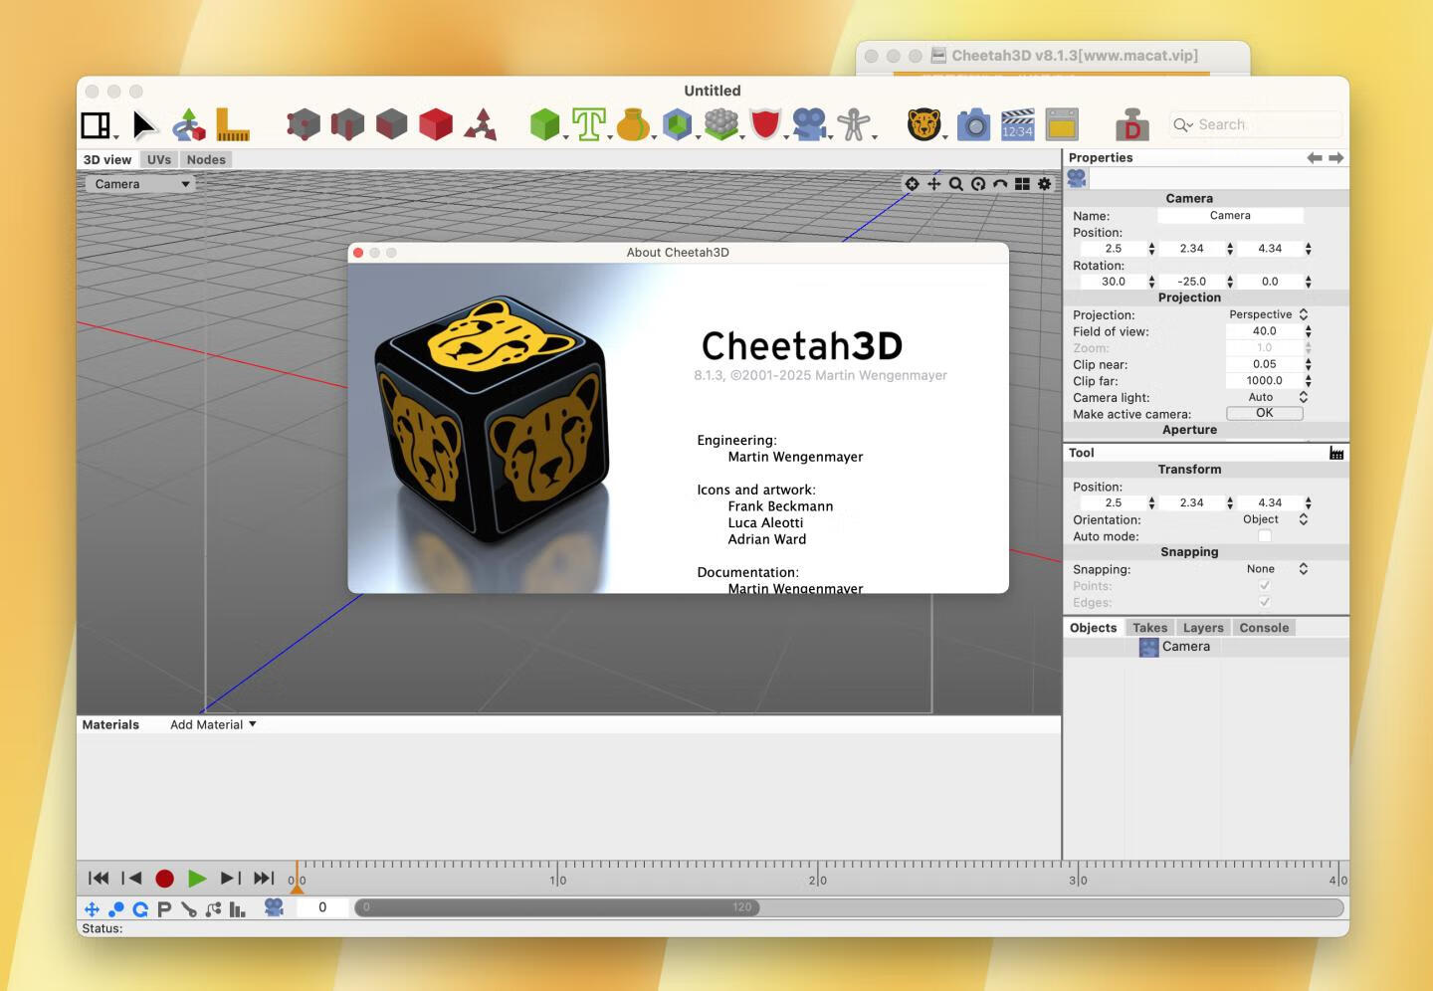Click the Field of view stepper arrows

click(1308, 331)
